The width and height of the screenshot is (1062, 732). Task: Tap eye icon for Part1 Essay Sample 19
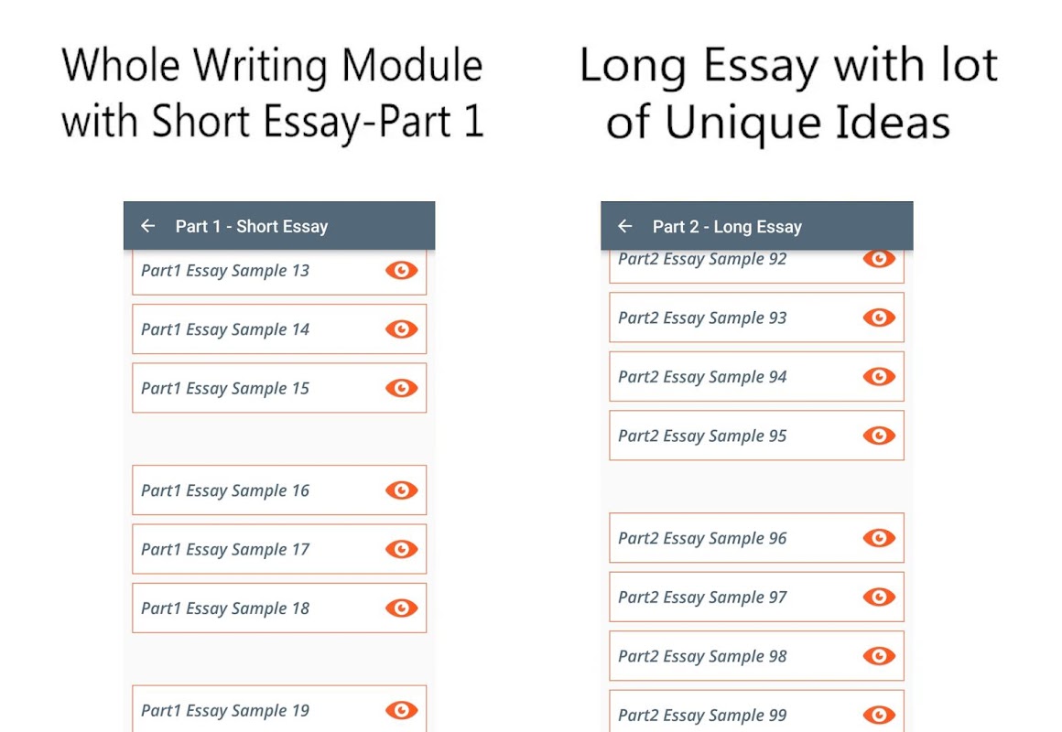(401, 710)
